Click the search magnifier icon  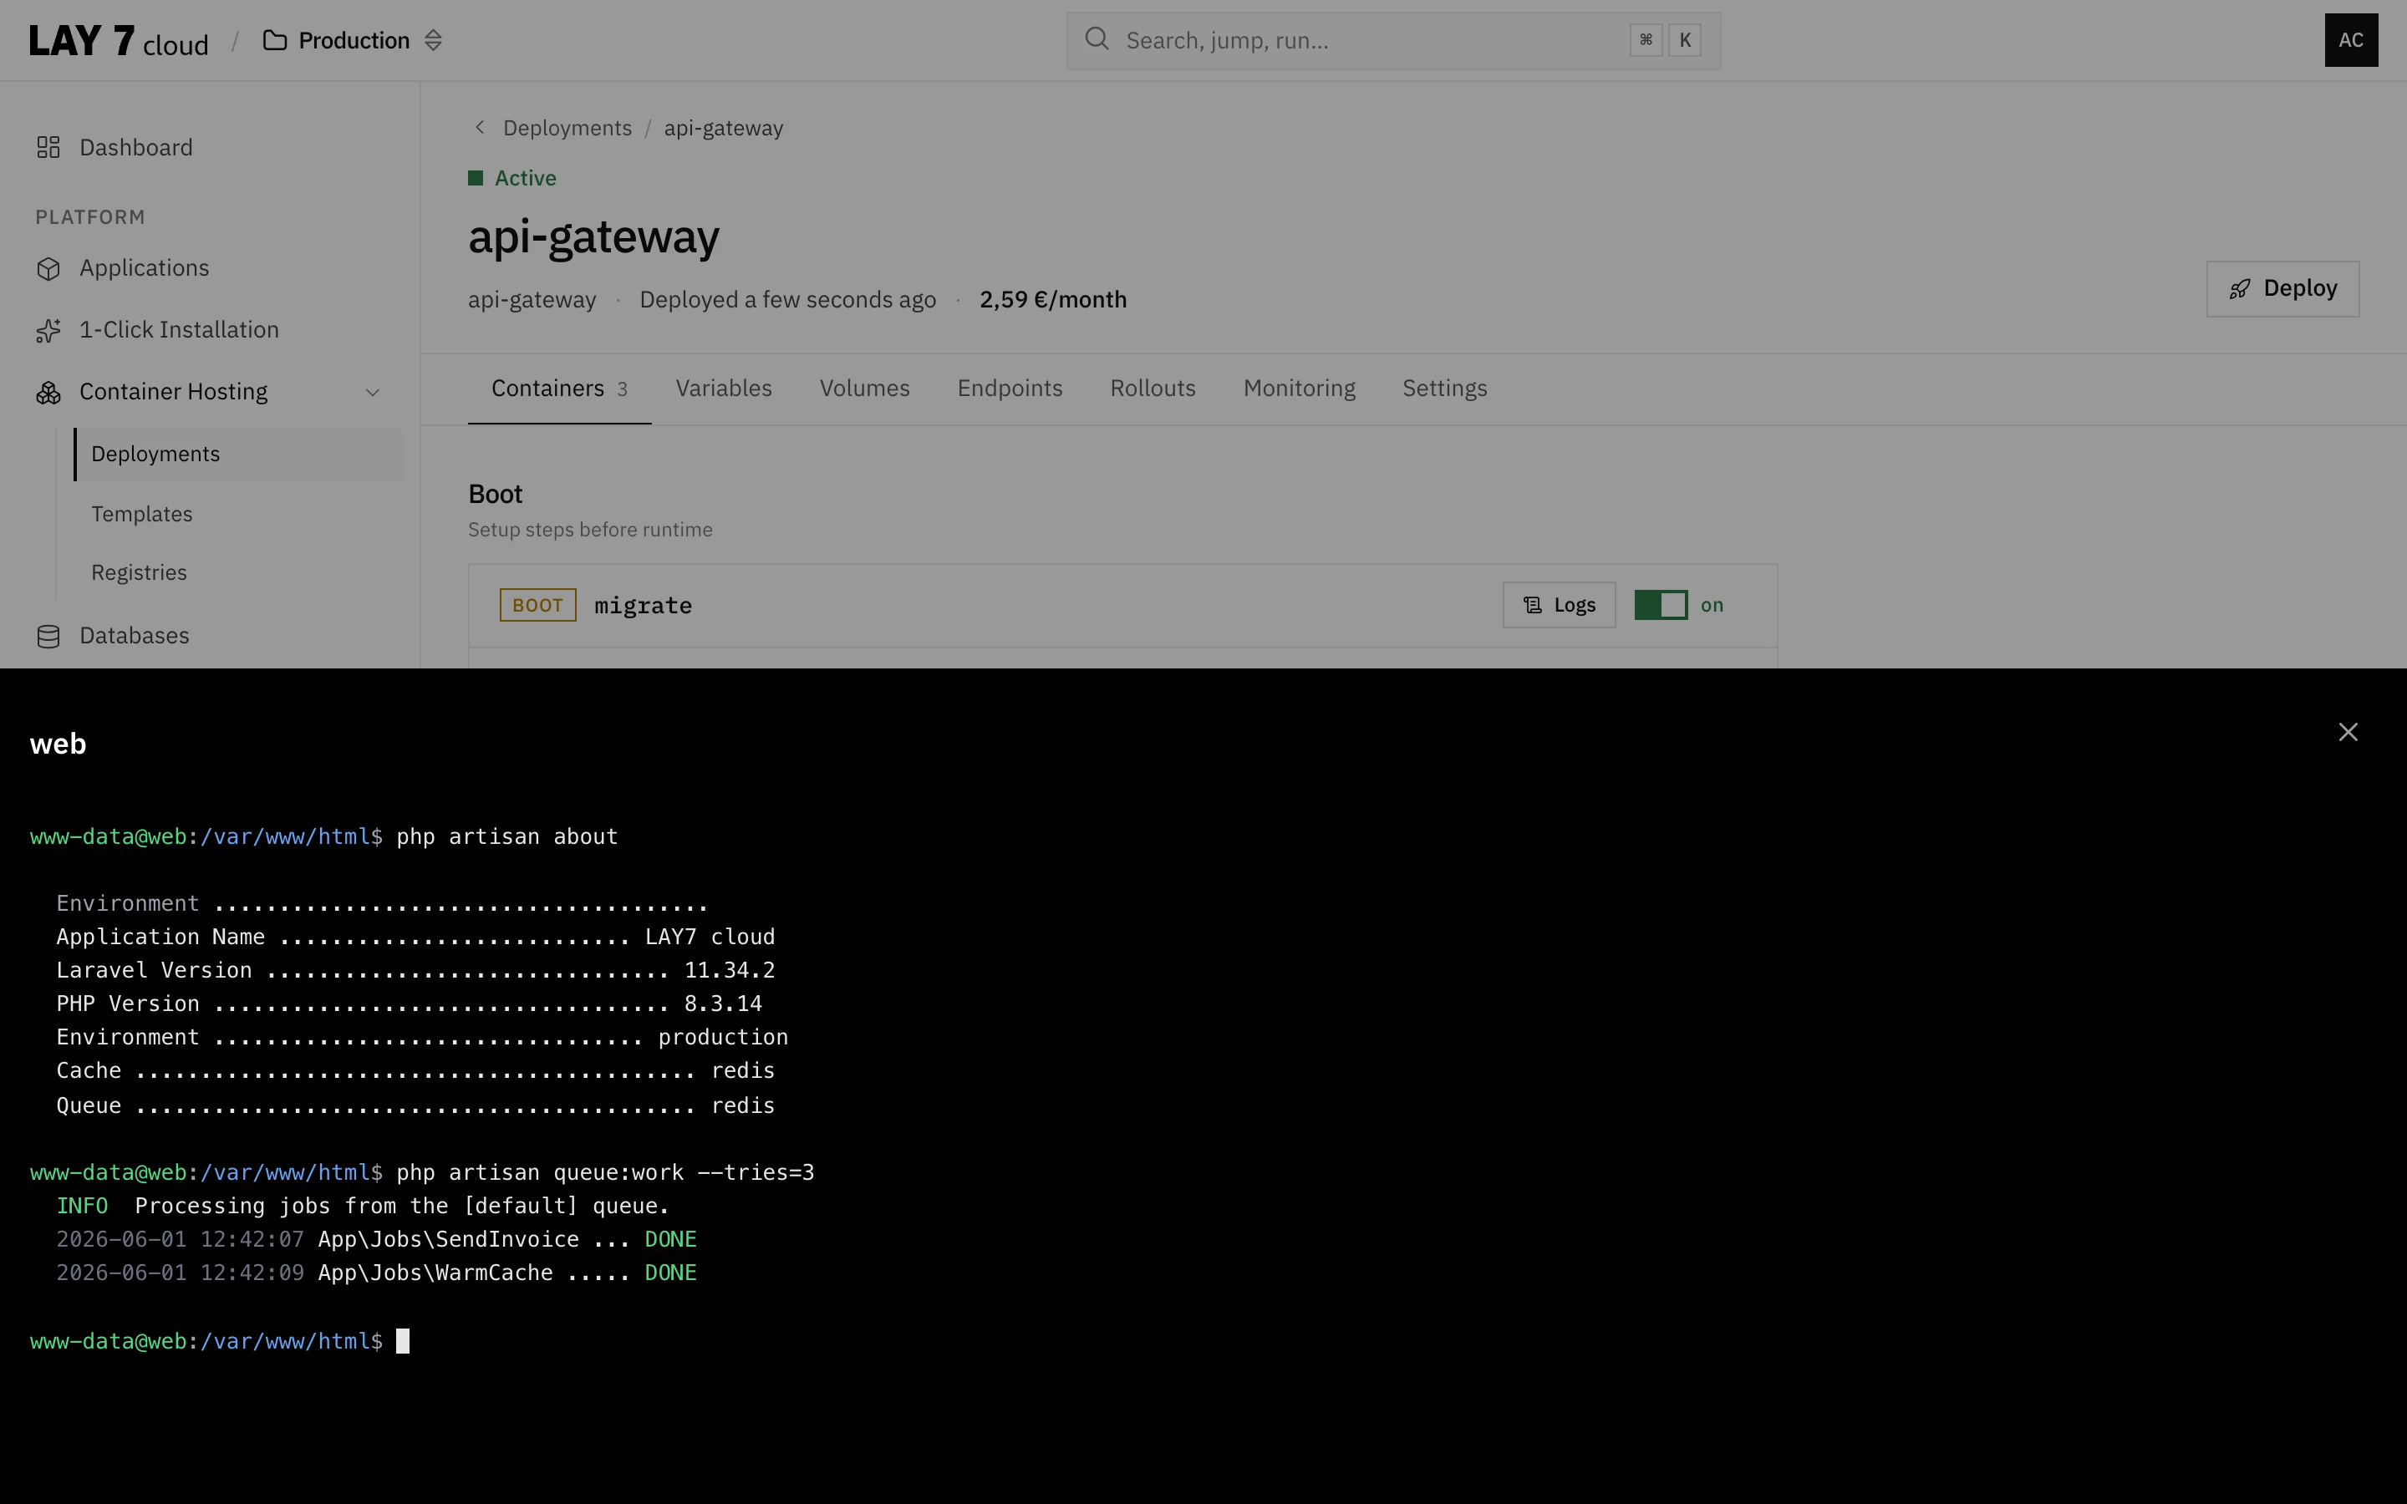[x=1096, y=40]
